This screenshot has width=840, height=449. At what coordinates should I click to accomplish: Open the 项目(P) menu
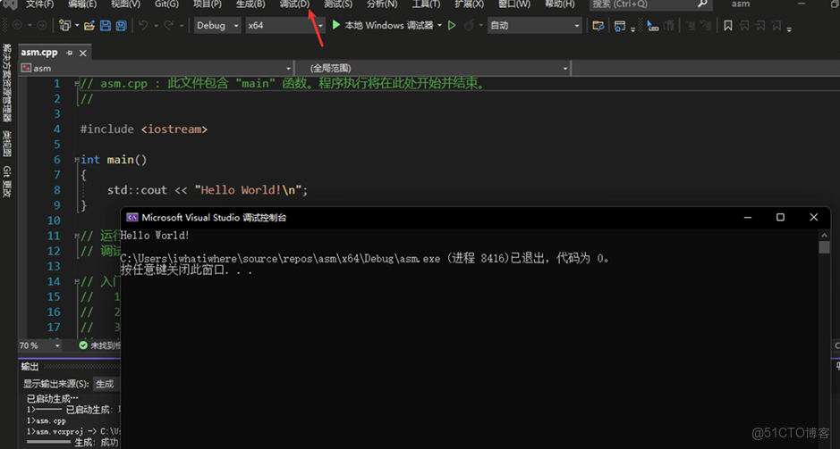[208, 4]
